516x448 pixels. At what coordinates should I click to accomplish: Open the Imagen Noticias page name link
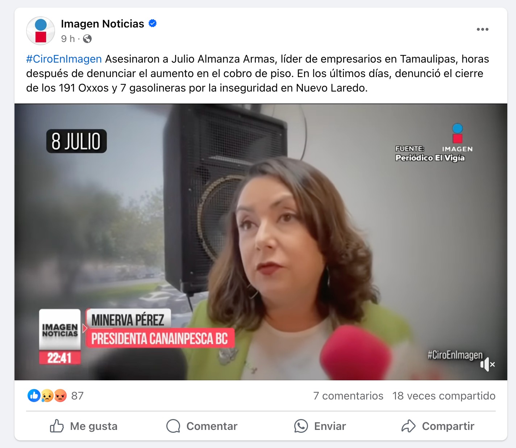click(103, 24)
